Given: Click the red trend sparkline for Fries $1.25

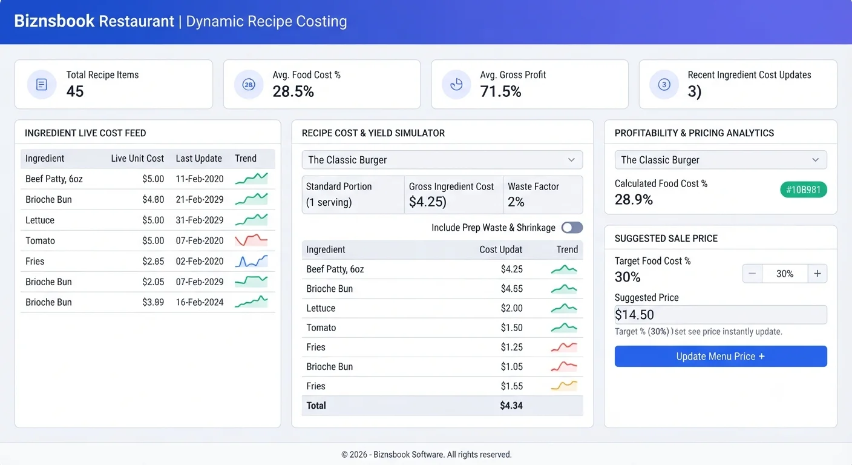Looking at the screenshot, I should coord(564,347).
